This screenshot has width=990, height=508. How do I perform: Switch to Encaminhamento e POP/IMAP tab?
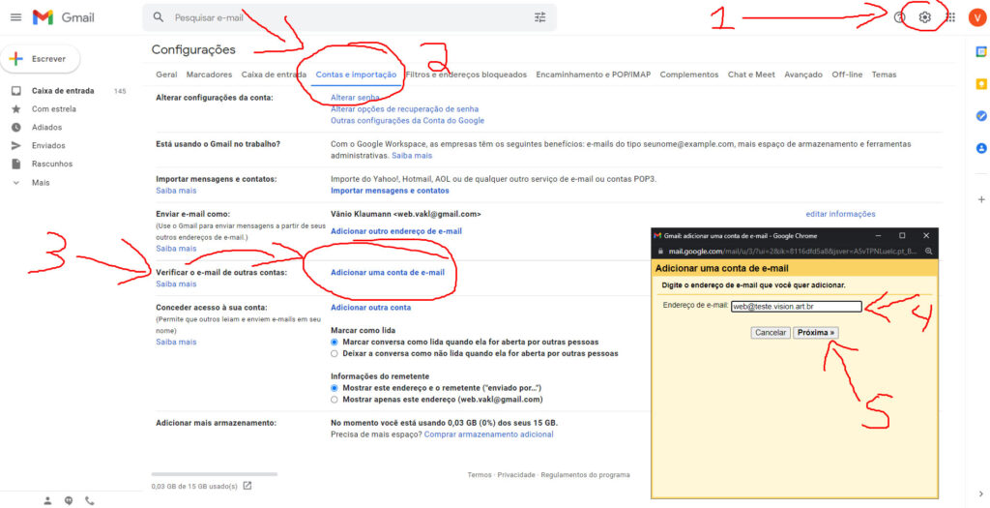tap(593, 75)
